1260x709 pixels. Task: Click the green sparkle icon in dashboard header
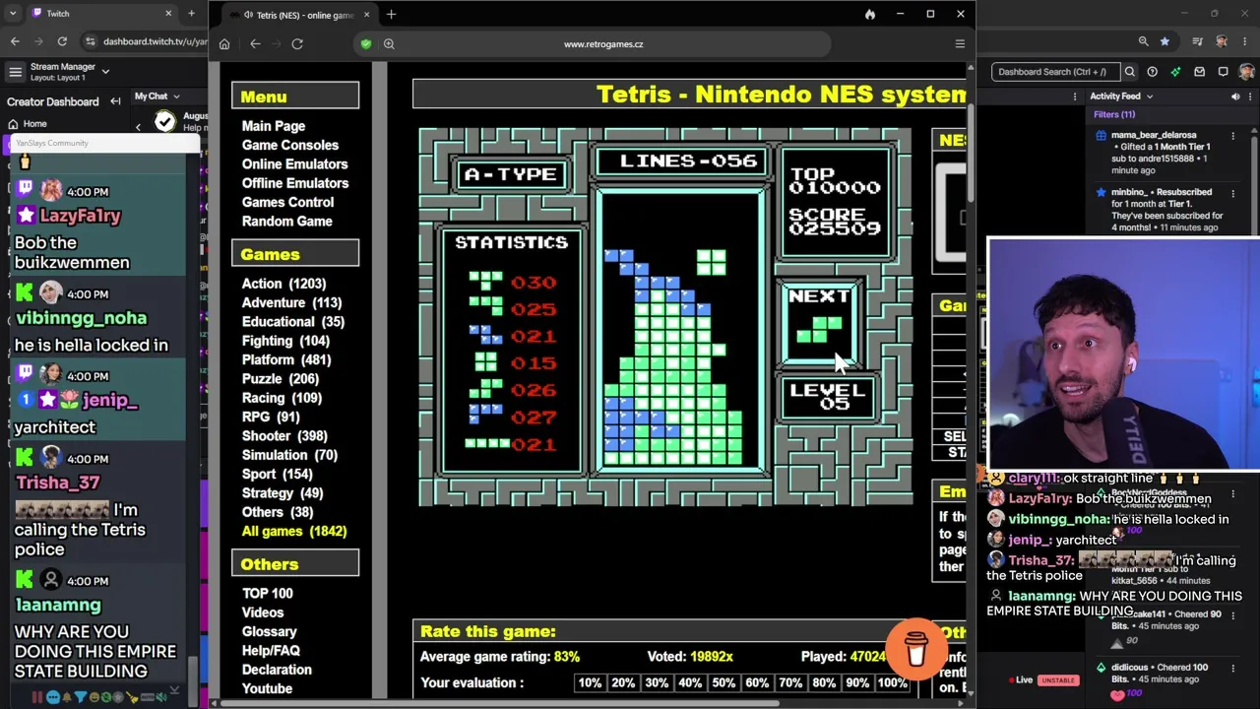click(x=1176, y=72)
